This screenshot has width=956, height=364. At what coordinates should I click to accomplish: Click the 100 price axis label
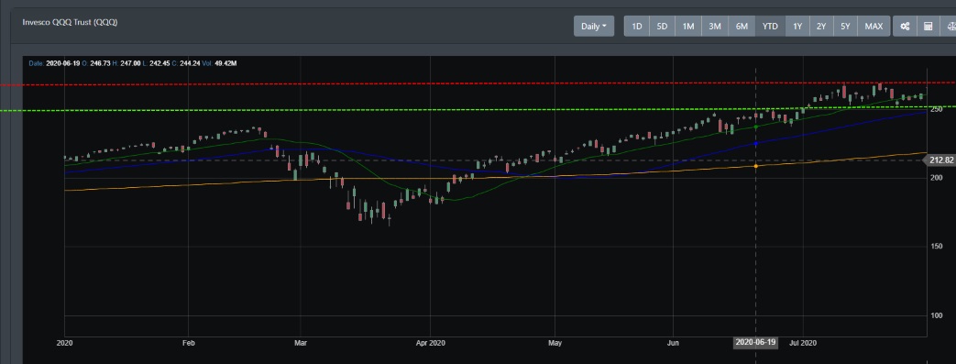(936, 315)
